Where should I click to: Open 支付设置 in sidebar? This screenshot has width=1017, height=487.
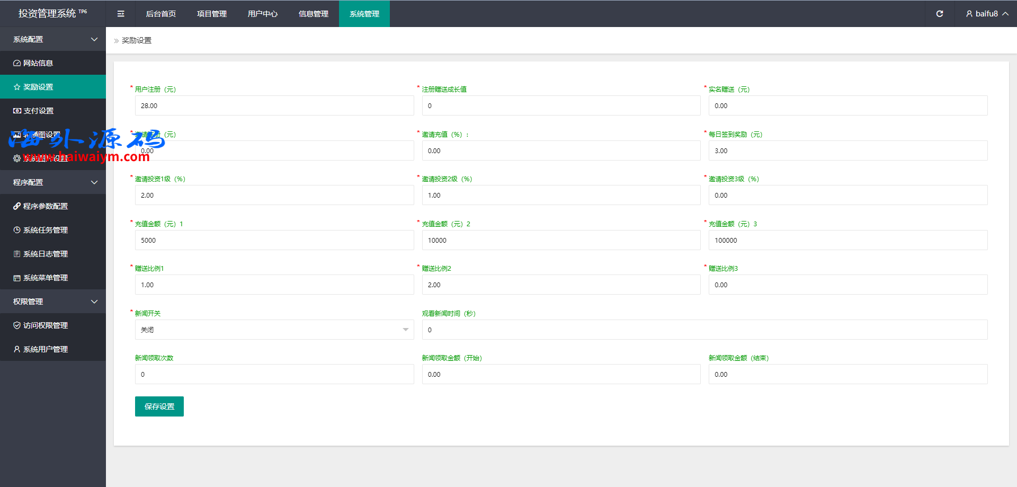click(x=38, y=111)
